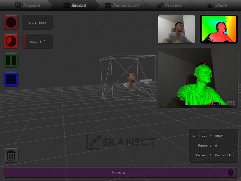Delete scan with the trash can icon
Viewport: 241px width, 181px height.
click(x=11, y=155)
